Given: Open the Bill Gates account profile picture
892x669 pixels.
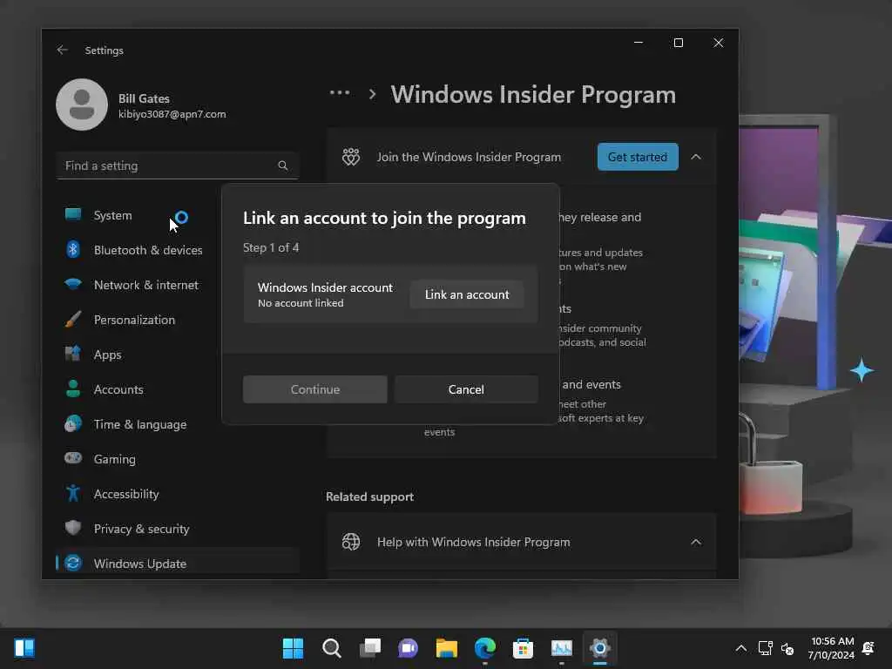Looking at the screenshot, I should (82, 105).
